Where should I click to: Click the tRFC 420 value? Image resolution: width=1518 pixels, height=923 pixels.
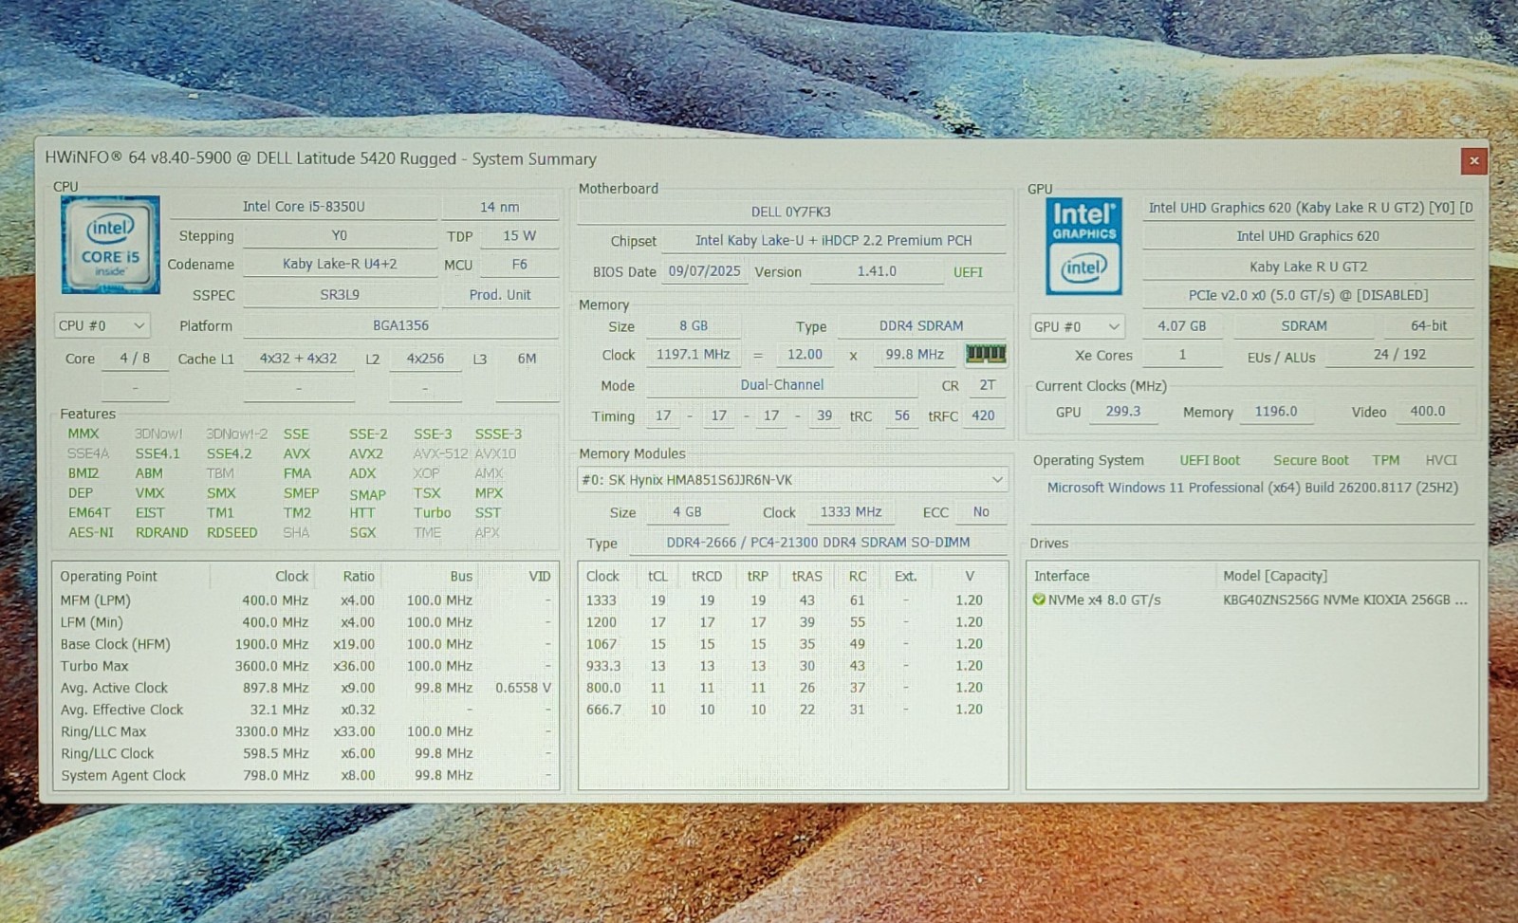point(984,415)
